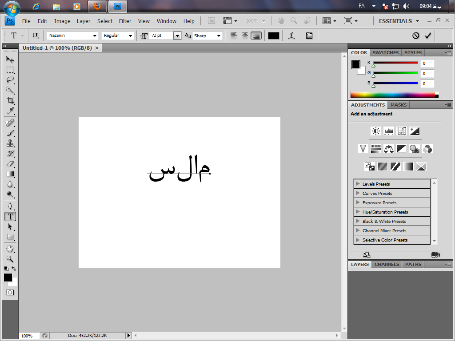455x341 pixels.
Task: Open the Warp Text dialog
Action: point(291,36)
